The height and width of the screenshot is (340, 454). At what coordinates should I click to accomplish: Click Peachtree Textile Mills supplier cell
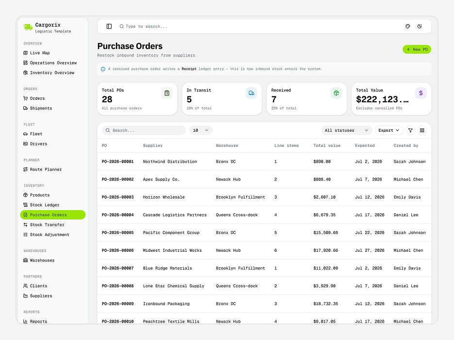[x=171, y=322]
